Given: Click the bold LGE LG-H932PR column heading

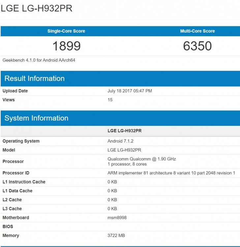Looking at the screenshot, I should pos(124,131).
